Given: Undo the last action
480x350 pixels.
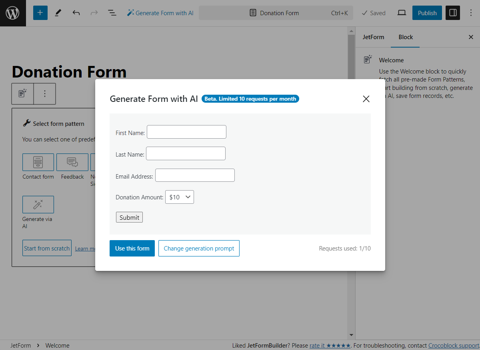Looking at the screenshot, I should 76,13.
